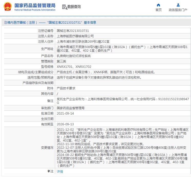The height and width of the screenshot is (177, 191).
Task: Go to 首页 text link
Action: (x=158, y=10)
